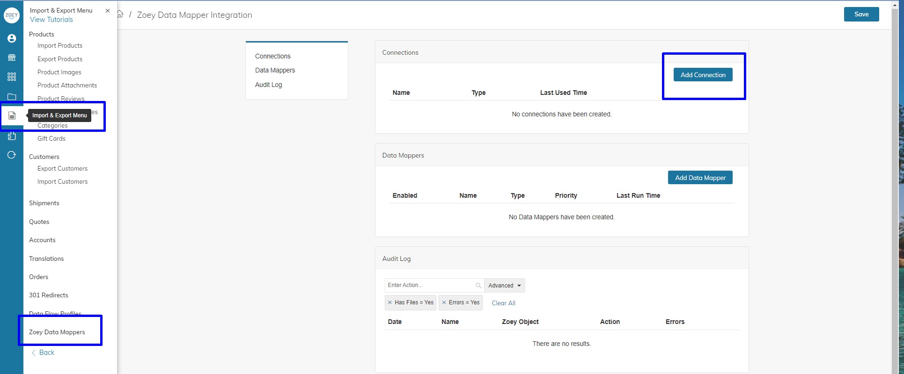This screenshot has height=374, width=904.
Task: Click the Add Connection button
Action: pos(703,75)
